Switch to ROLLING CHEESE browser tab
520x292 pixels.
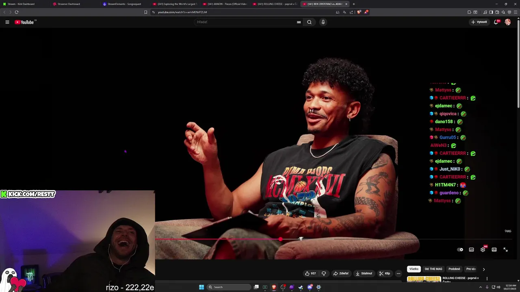point(275,4)
